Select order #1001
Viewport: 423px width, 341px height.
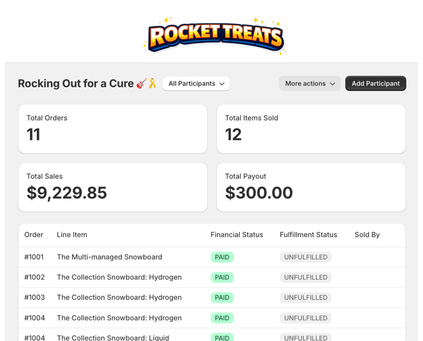pos(34,257)
